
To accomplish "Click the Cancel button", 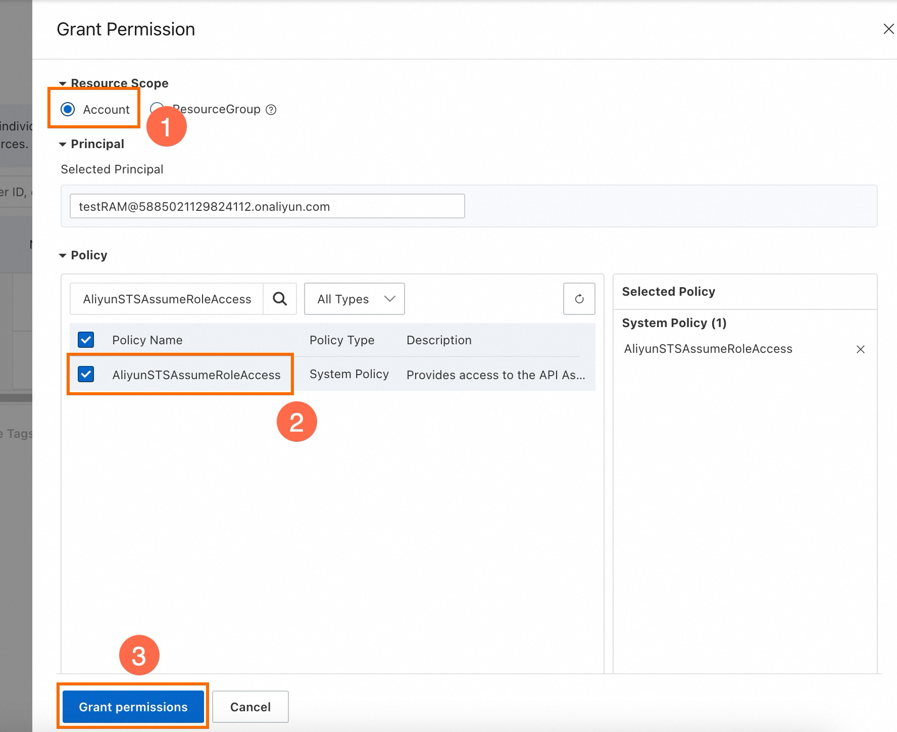I will (251, 707).
